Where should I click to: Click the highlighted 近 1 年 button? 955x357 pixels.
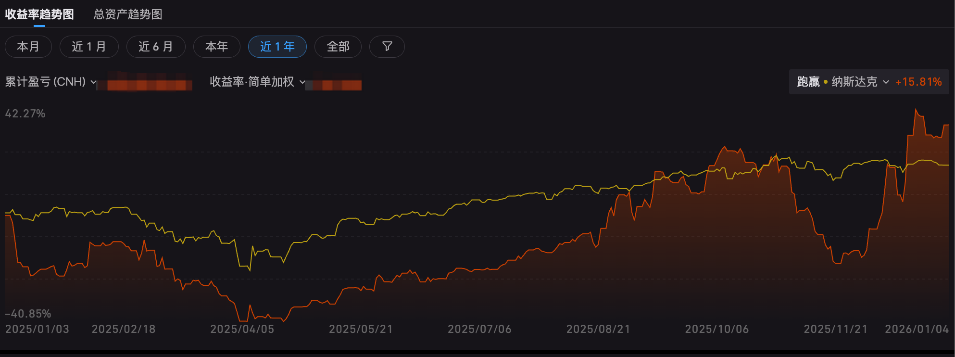[x=277, y=47]
